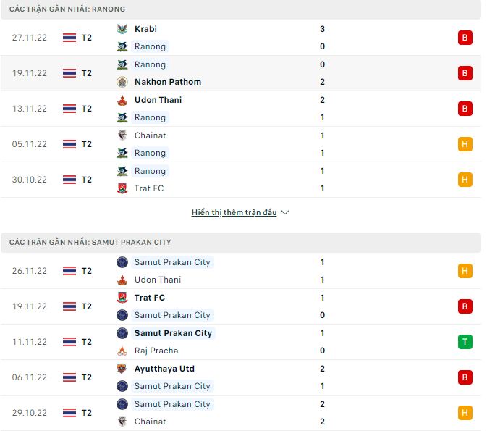Click the Ayutthaya Utd team crest
The width and height of the screenshot is (487, 431).
tap(122, 369)
